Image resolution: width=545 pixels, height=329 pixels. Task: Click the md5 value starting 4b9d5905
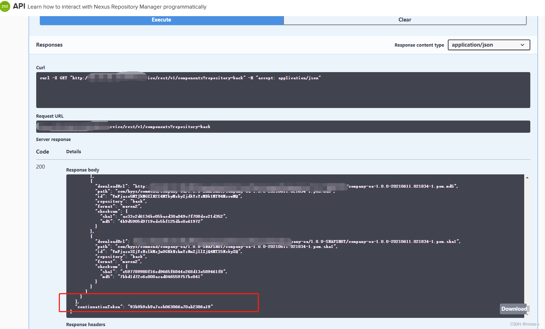tap(160, 221)
